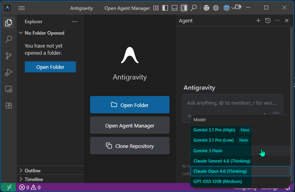Close the Agent panel
This screenshot has height=192, width=295.
286,20
